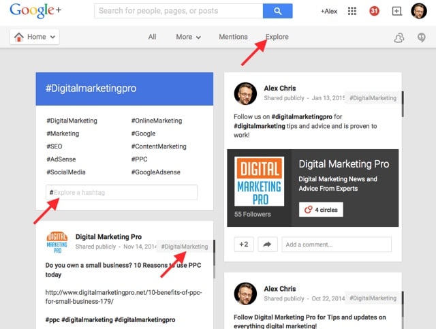Click the Add a comment box
436x329 pixels.
click(336, 245)
